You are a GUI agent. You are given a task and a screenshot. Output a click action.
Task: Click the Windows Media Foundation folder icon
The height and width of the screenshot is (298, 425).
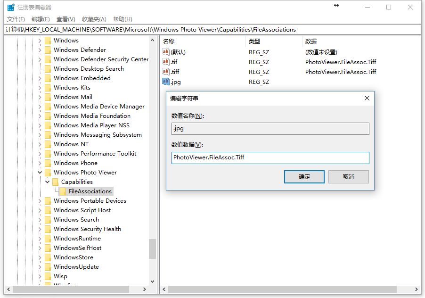point(48,116)
